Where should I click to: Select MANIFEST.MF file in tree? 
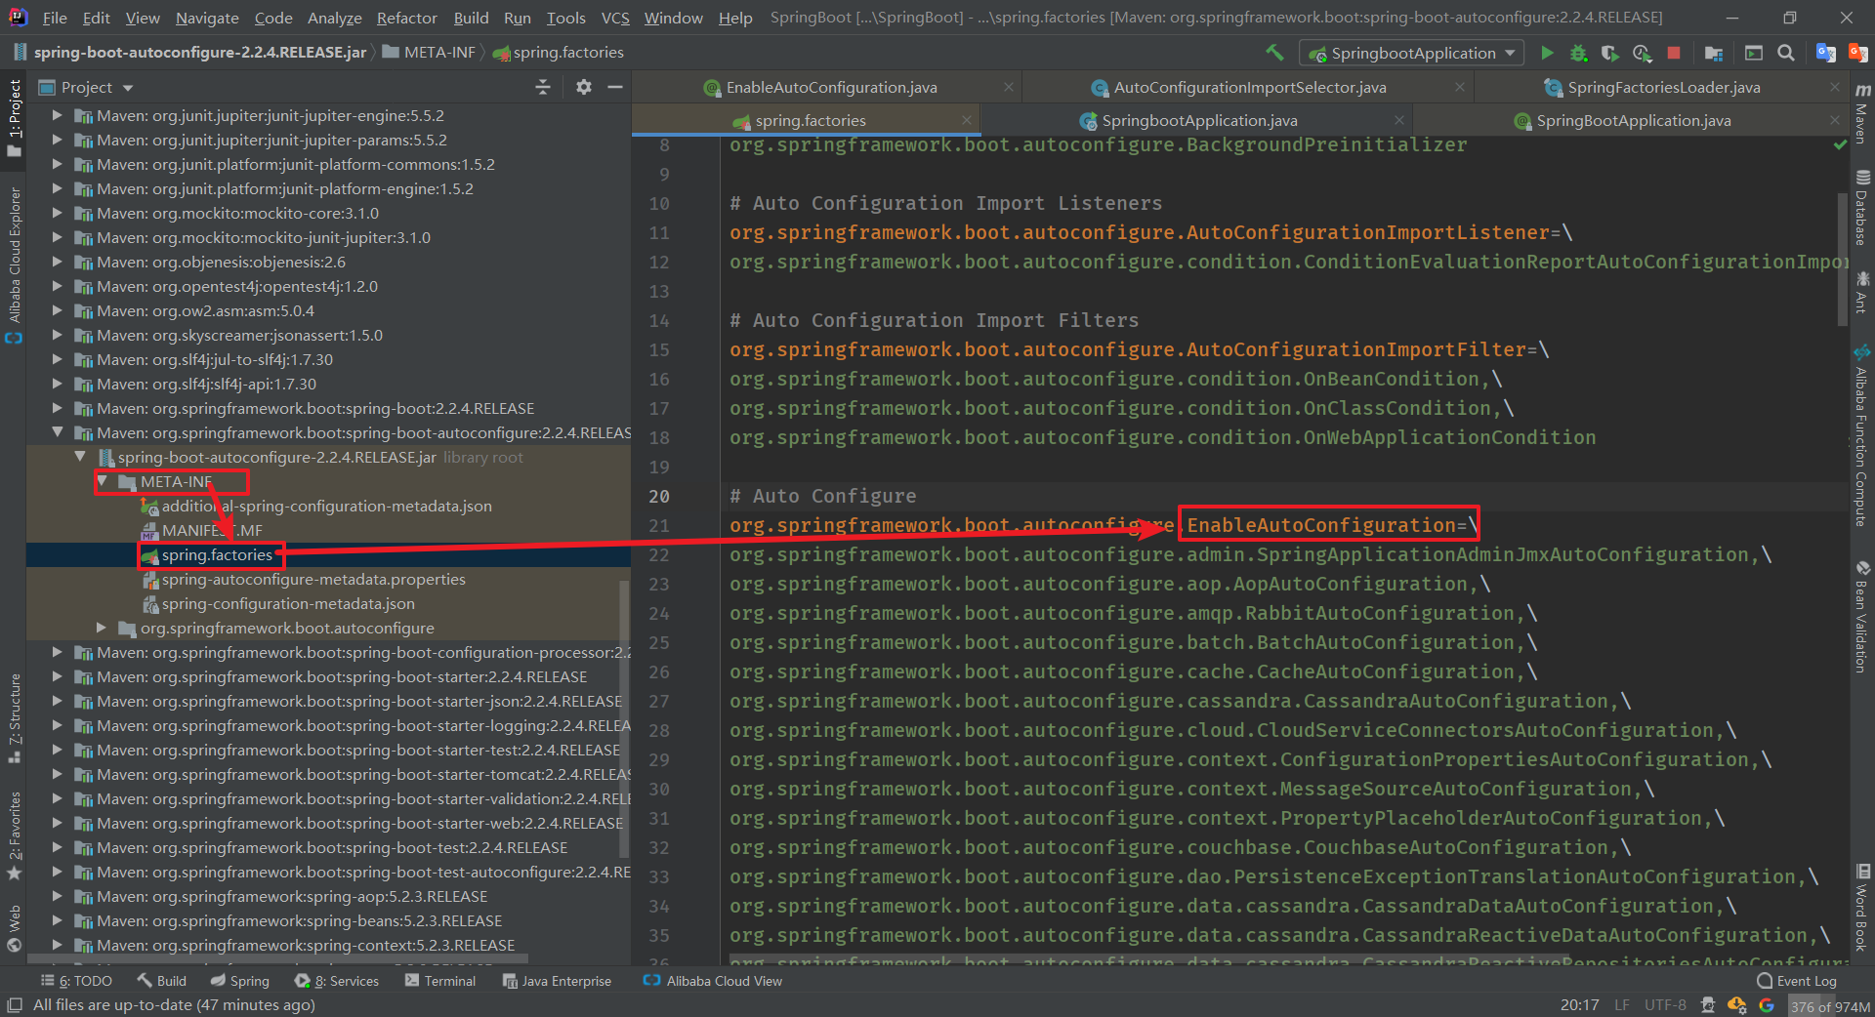212,530
